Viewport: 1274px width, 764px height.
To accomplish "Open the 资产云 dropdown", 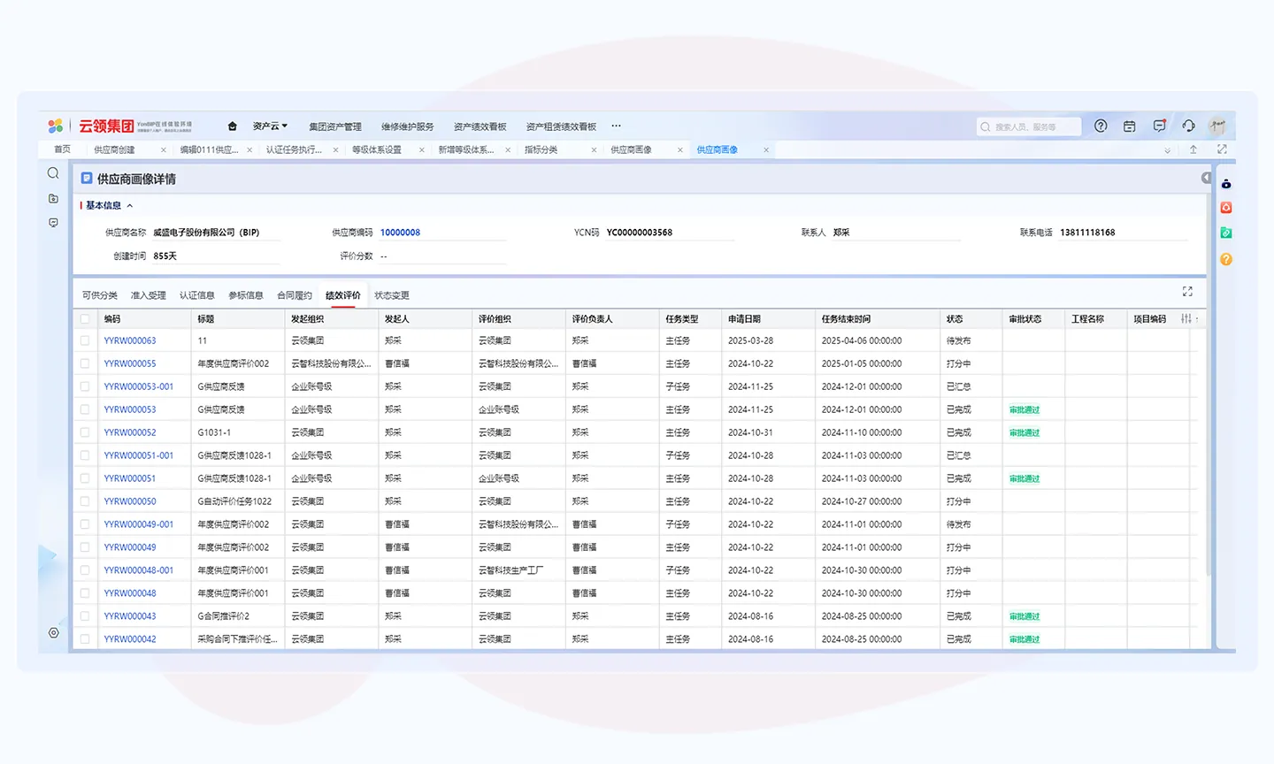I will [270, 126].
